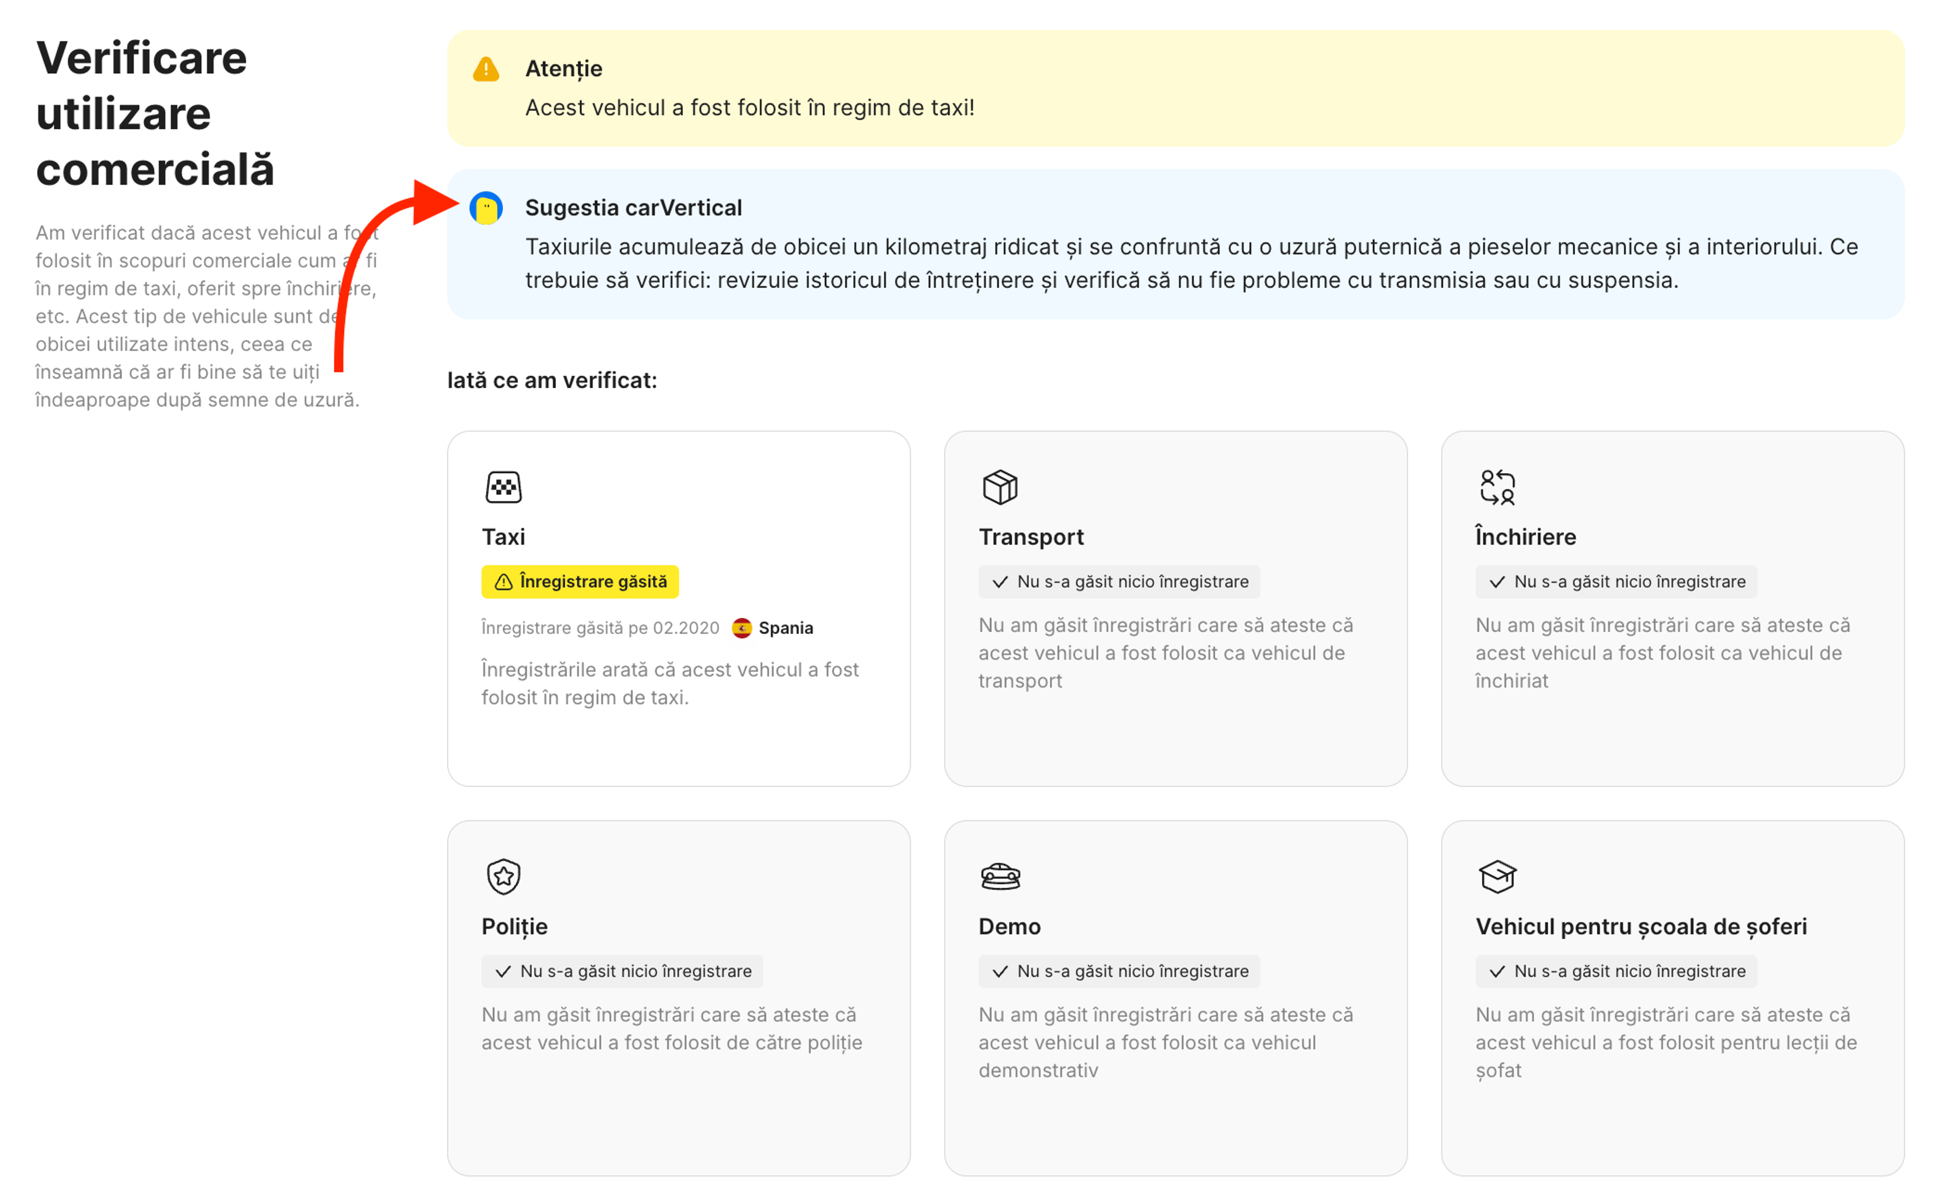Click the Transport box icon

coord(1000,487)
